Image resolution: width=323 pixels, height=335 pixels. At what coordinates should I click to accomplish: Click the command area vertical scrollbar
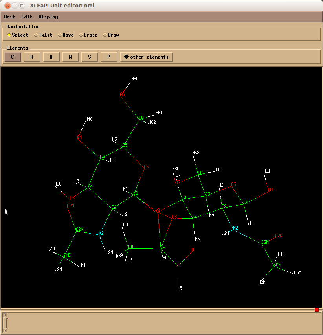click(x=4, y=322)
